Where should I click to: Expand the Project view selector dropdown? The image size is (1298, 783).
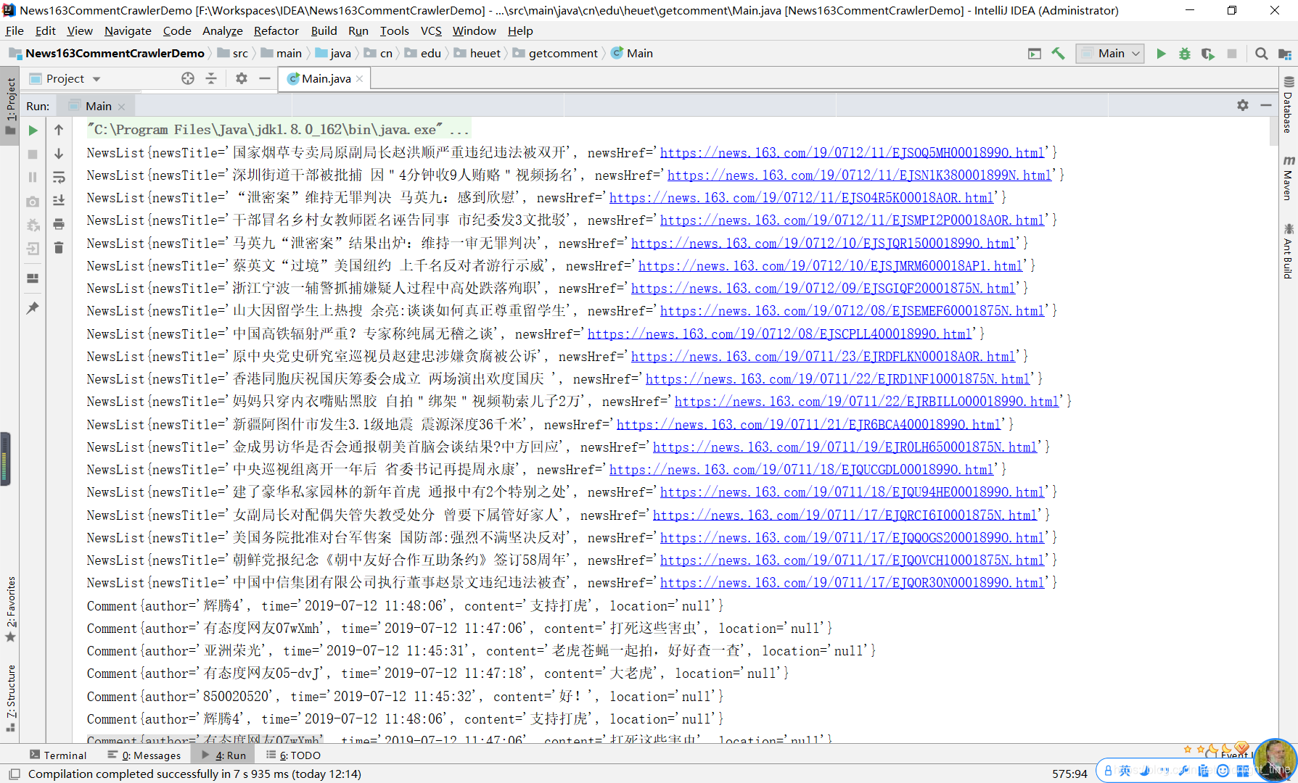[96, 79]
